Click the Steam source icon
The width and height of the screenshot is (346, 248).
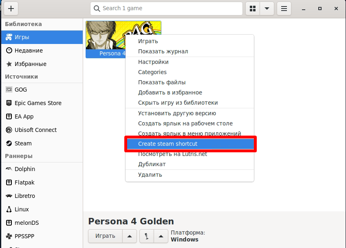(9, 143)
